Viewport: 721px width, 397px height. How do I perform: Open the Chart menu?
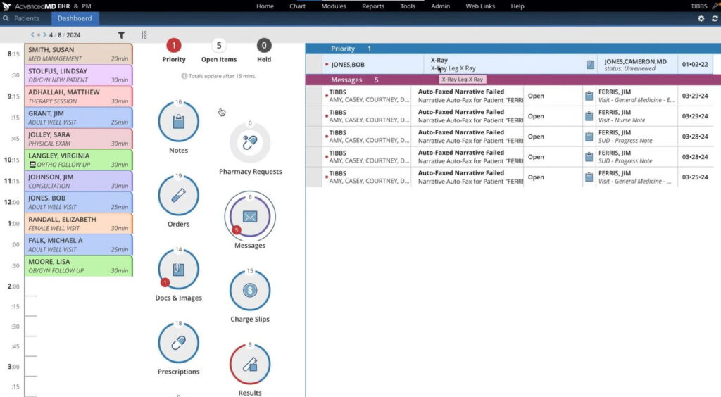click(x=298, y=6)
